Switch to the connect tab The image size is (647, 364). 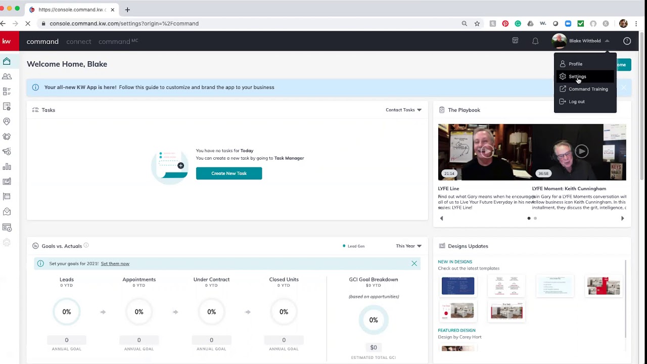[78, 41]
